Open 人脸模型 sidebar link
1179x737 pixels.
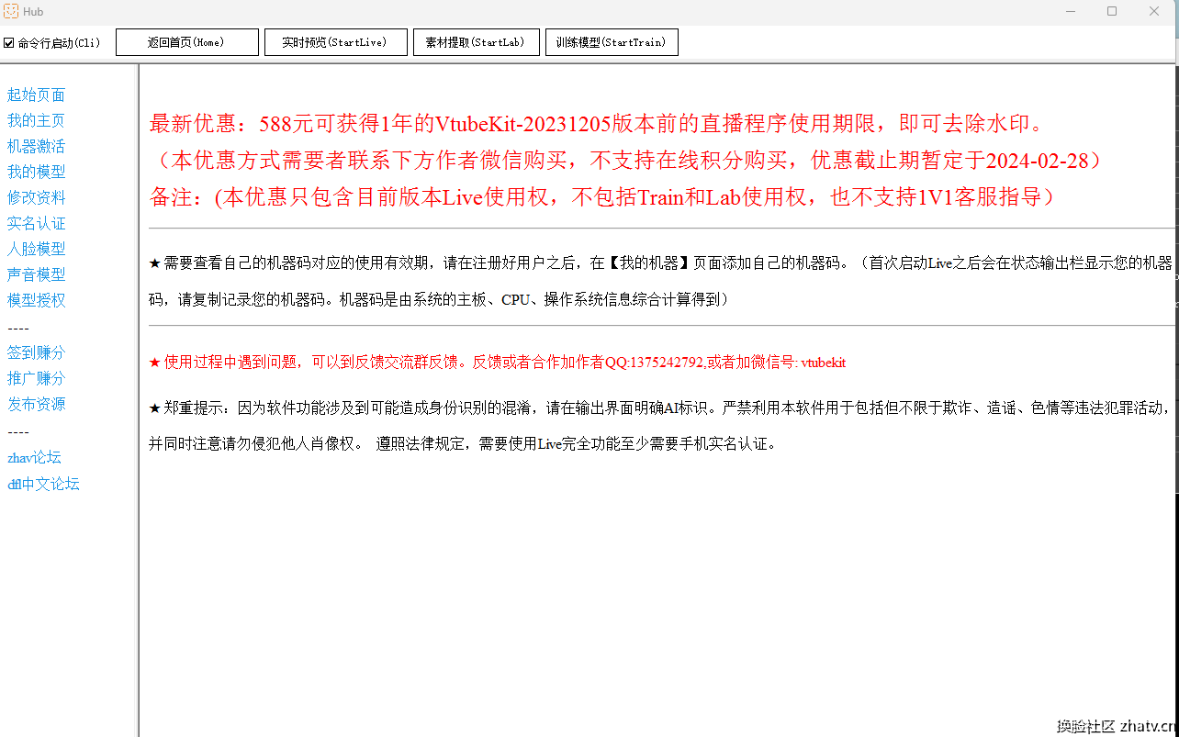[x=37, y=250]
